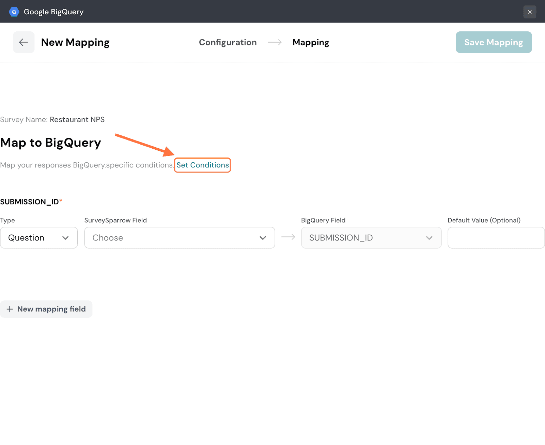The image size is (545, 445).
Task: Click the chevron in the Question dropdown
Action: (x=65, y=238)
